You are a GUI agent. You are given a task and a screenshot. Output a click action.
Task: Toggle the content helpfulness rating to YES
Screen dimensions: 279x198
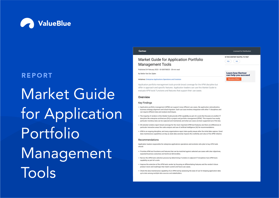click(228, 61)
